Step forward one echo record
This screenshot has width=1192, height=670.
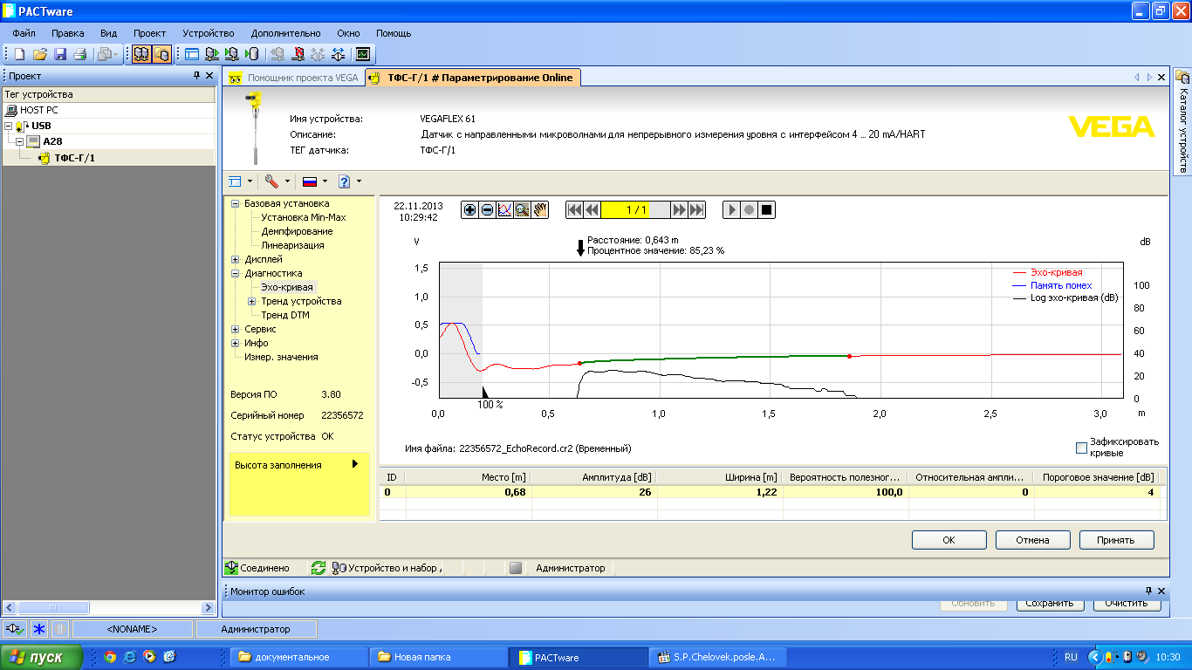(x=679, y=209)
